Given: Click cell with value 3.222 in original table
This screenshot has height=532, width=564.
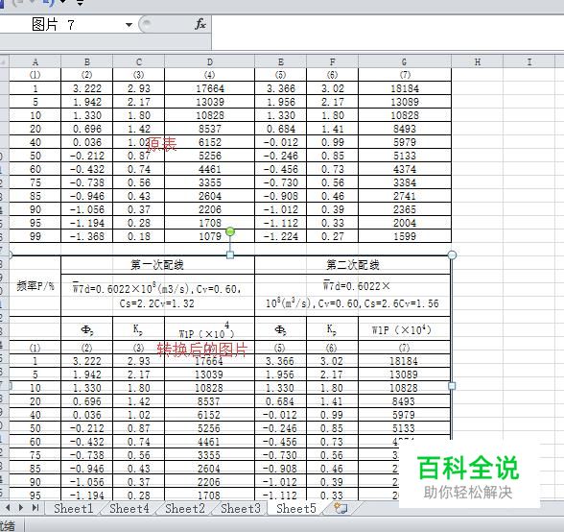Looking at the screenshot, I should tap(86, 88).
